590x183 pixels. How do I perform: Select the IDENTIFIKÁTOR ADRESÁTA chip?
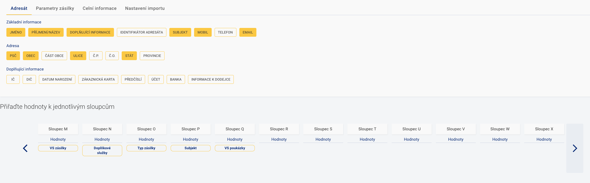point(142,32)
